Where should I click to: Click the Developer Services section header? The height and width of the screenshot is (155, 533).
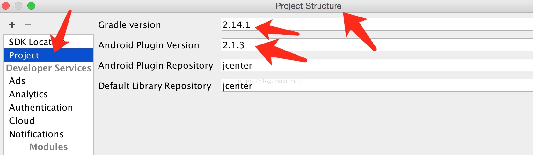pos(49,68)
